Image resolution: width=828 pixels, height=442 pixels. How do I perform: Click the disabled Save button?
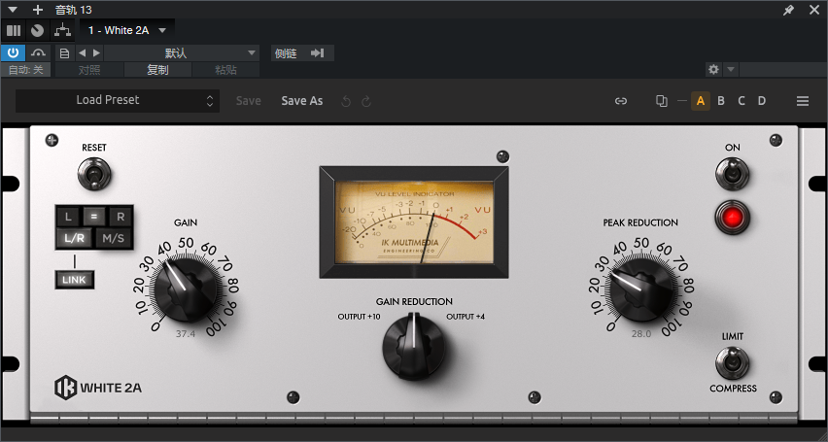[248, 101]
